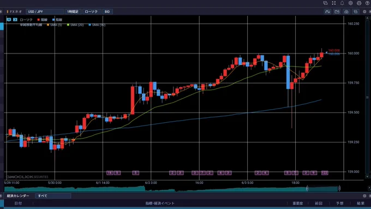The image size is (371, 209).
Task: Open the ローソク chart type dropdown
Action: point(92,11)
